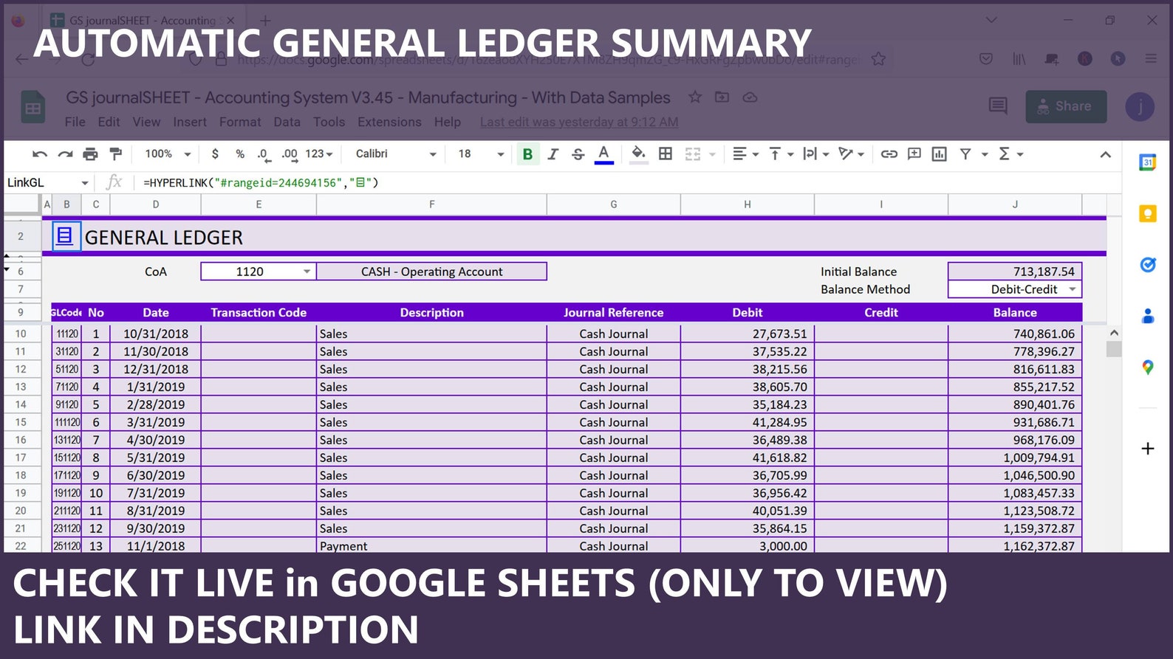The width and height of the screenshot is (1173, 659).
Task: Open the zoom 100% dropdown
Action: click(x=168, y=153)
